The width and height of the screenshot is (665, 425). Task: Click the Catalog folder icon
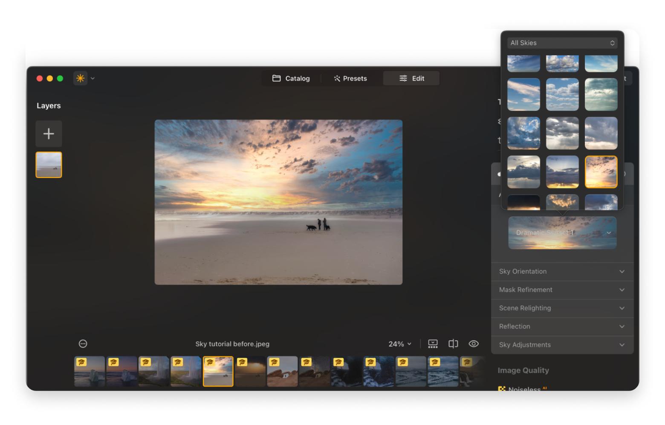tap(277, 78)
